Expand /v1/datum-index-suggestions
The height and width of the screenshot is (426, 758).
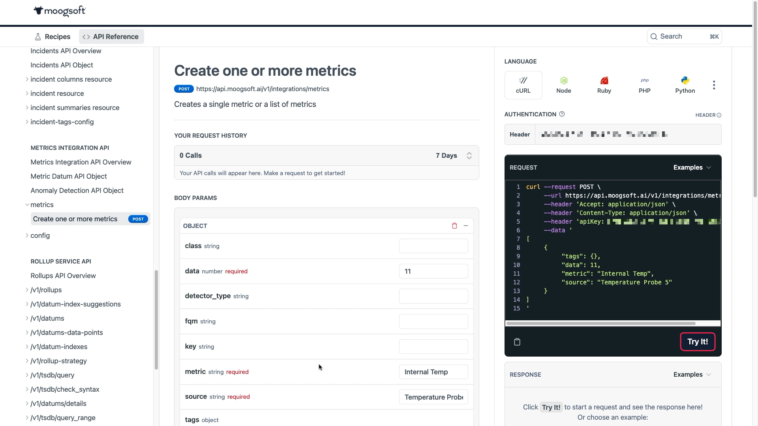pos(27,304)
